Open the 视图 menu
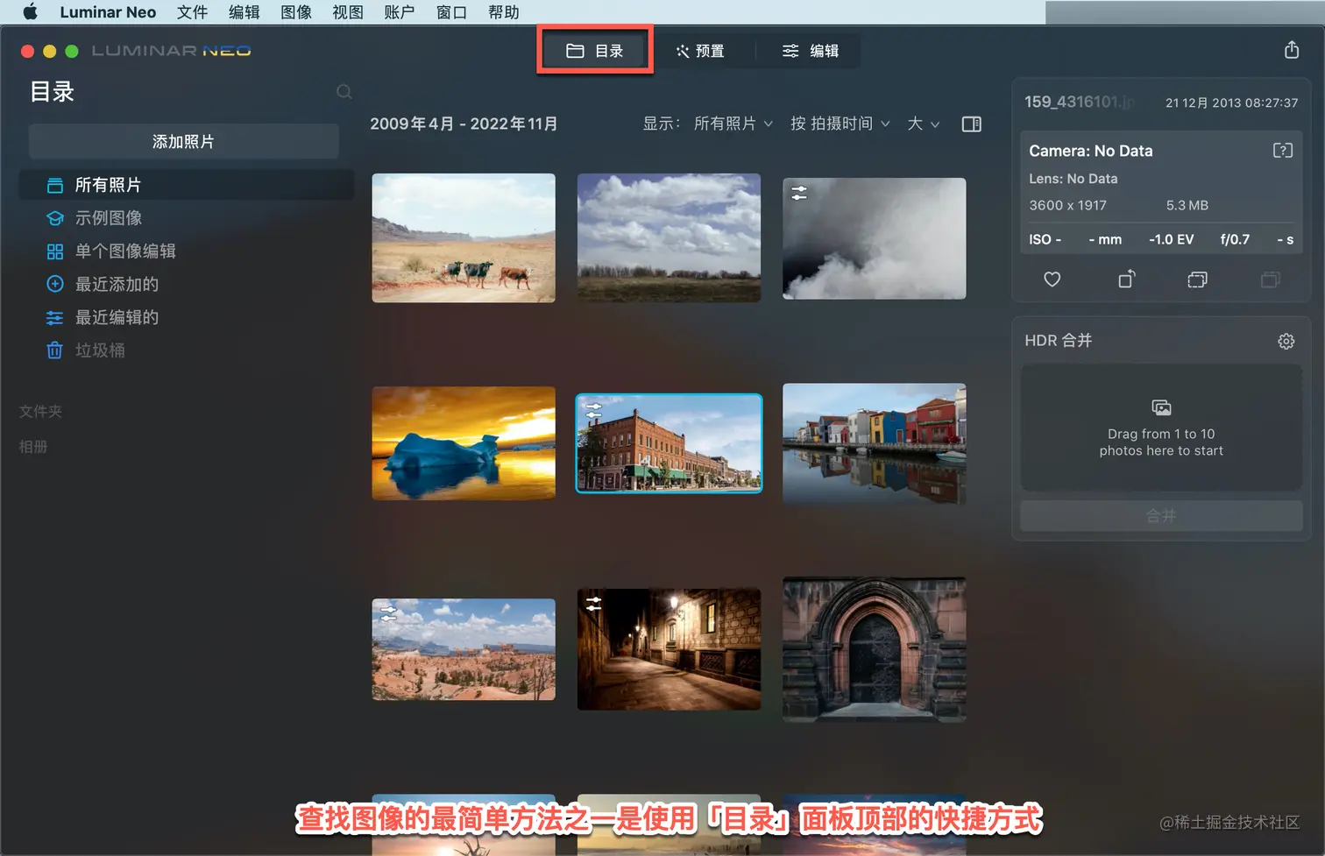The width and height of the screenshot is (1325, 856). coord(348,12)
